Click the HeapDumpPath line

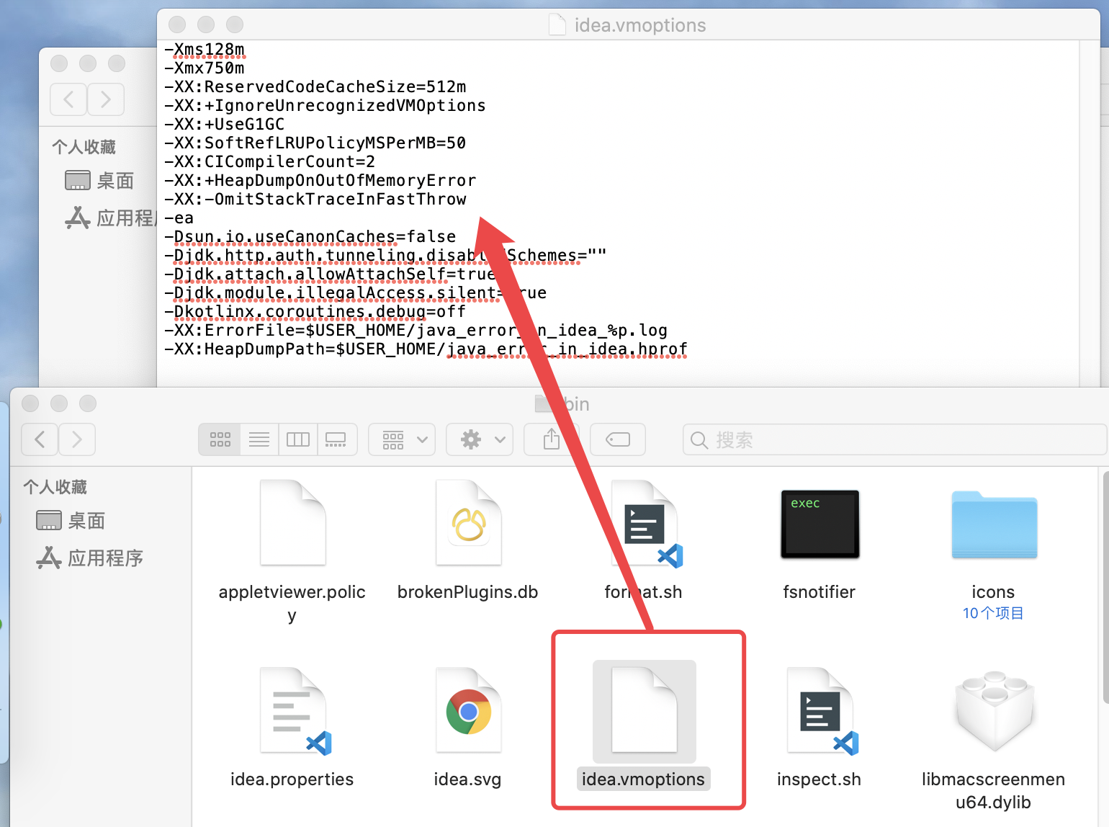tap(426, 349)
